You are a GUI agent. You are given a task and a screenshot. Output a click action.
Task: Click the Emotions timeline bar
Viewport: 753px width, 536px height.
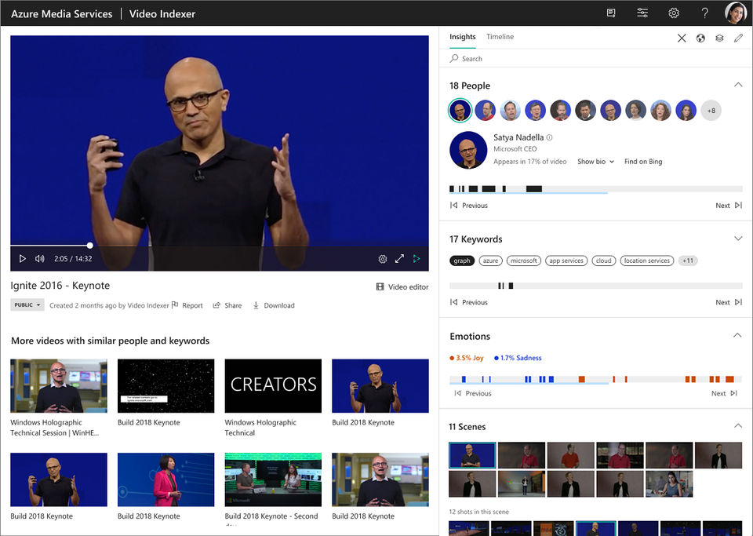point(595,379)
